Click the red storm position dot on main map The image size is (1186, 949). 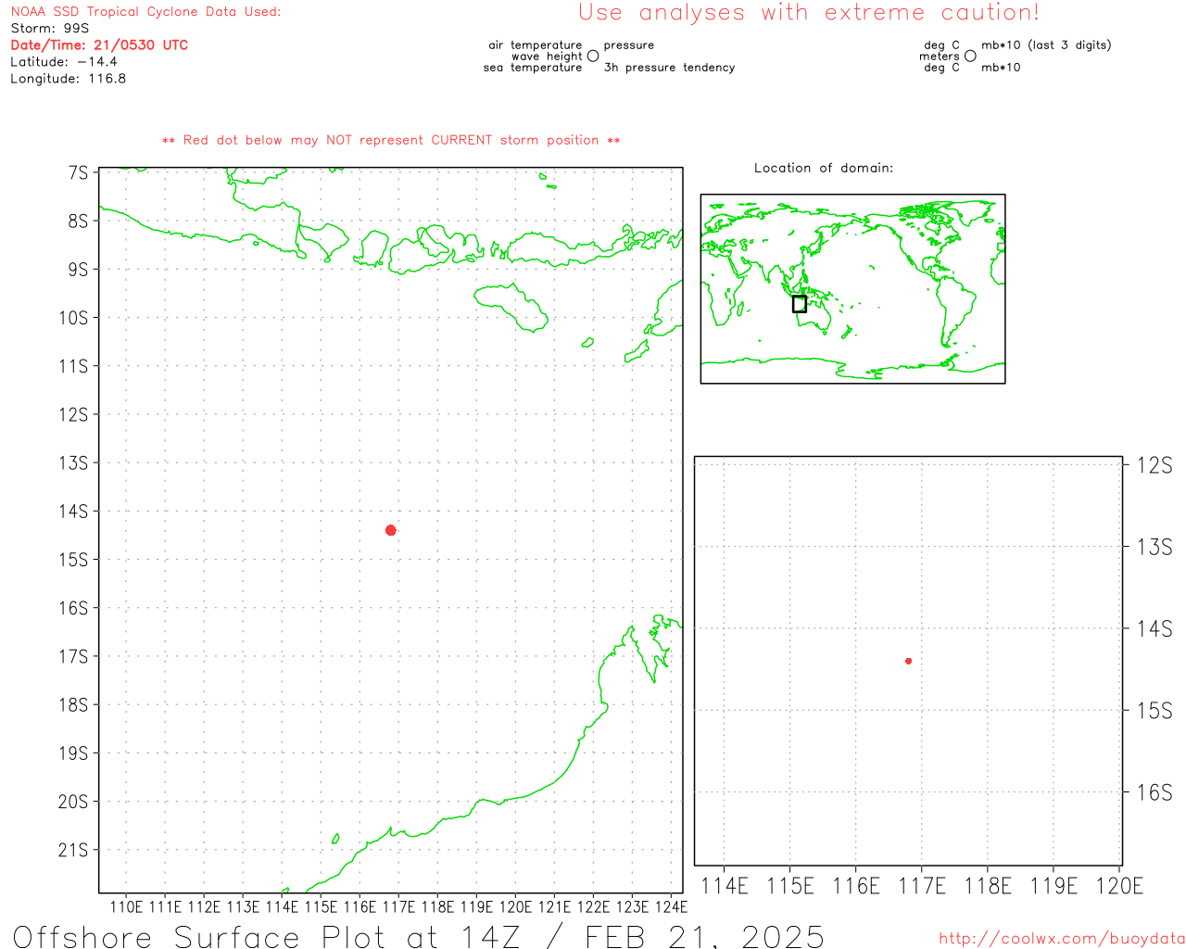[391, 530]
